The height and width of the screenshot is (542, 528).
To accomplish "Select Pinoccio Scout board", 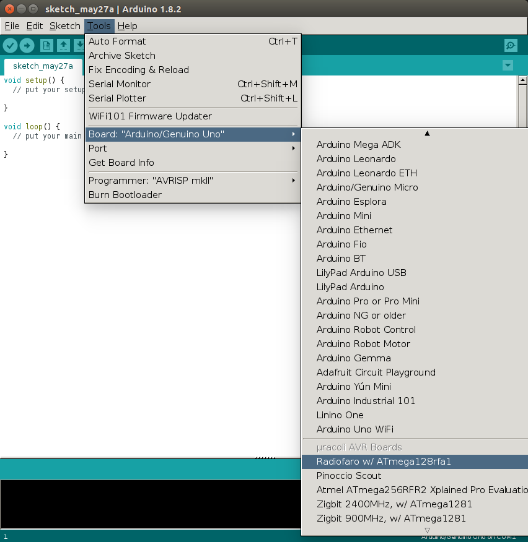I will click(415, 476).
